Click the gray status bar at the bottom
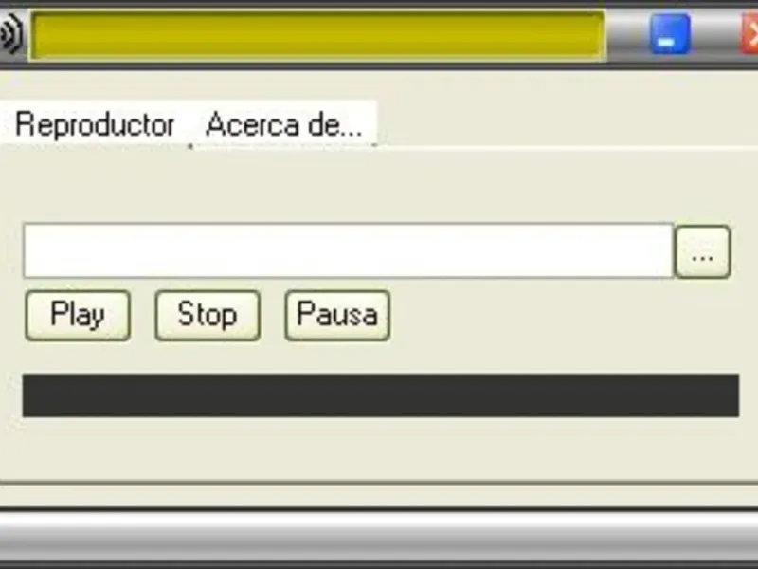This screenshot has height=569, width=758. pos(379,536)
